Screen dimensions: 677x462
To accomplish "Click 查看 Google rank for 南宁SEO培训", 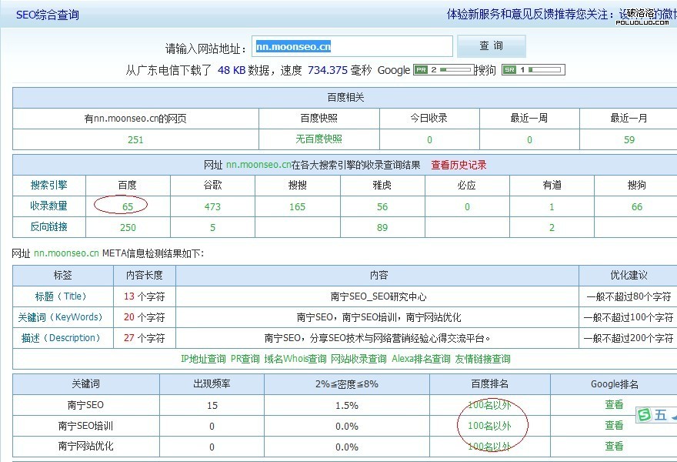I will [614, 426].
